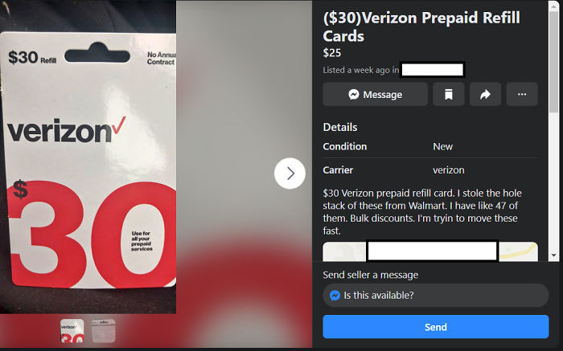Click scrollbar up arrow in details panel

(x=553, y=5)
